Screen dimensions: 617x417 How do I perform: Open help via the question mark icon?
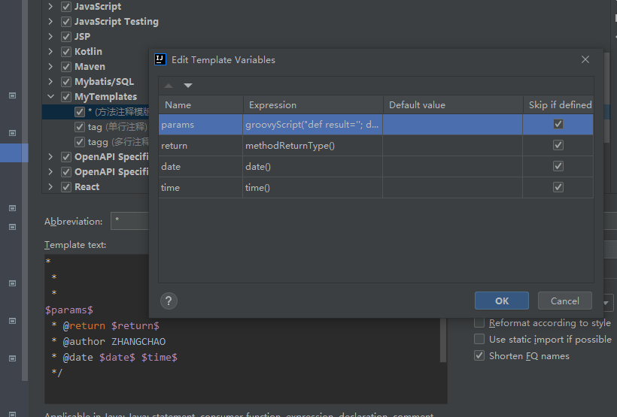click(x=169, y=301)
